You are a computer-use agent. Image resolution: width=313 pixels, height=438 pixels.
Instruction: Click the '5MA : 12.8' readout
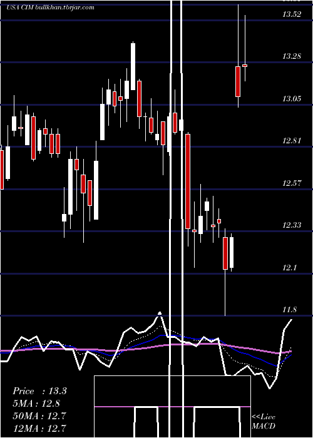(x=36, y=404)
